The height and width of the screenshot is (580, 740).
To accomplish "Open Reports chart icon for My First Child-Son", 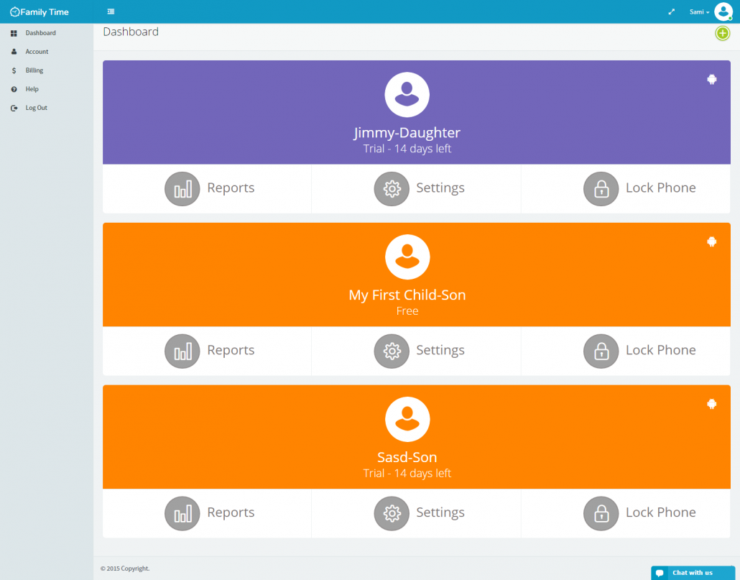I will pyautogui.click(x=182, y=351).
